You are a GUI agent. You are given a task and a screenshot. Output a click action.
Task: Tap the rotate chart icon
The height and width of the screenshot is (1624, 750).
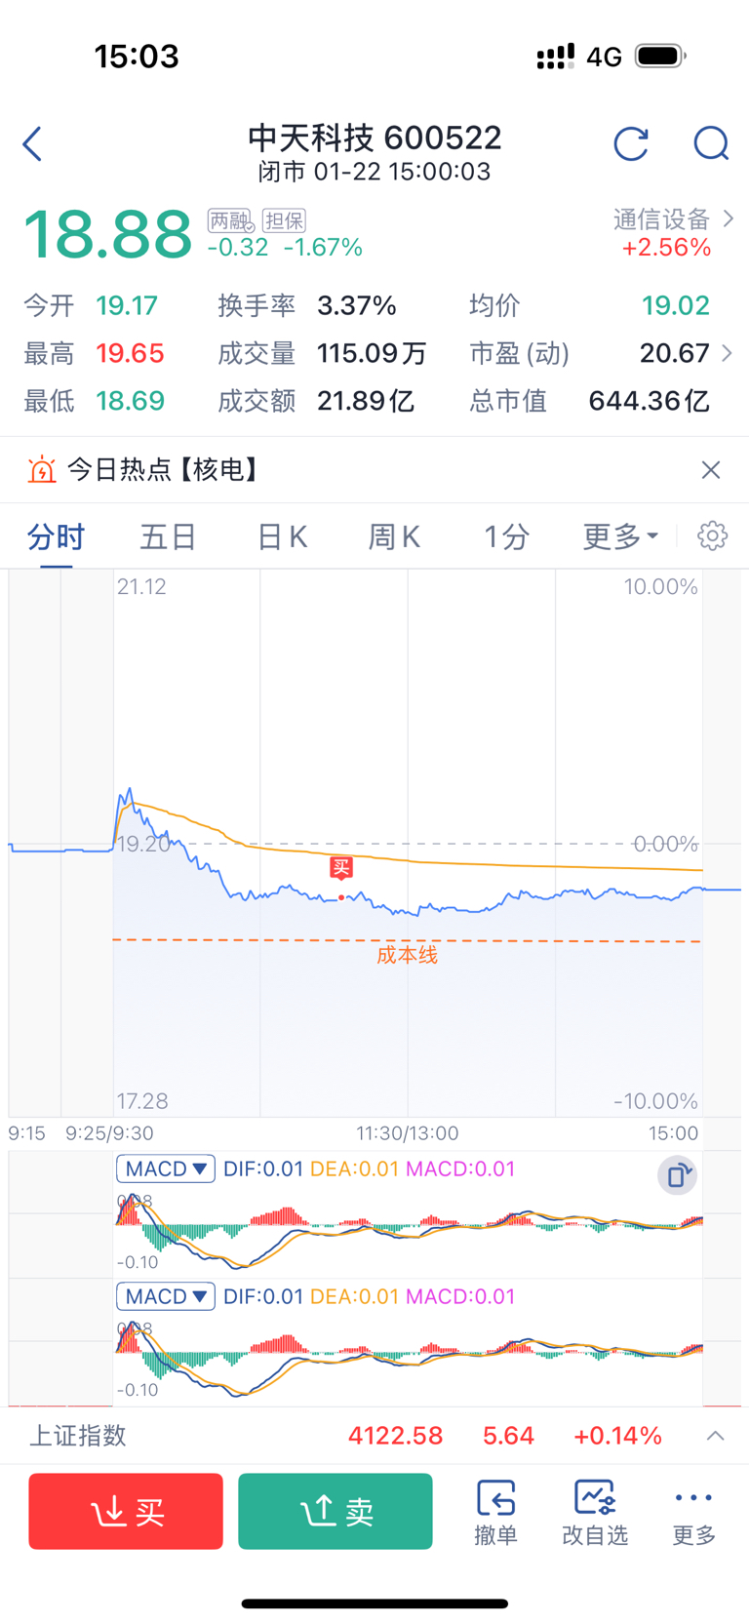click(677, 1175)
